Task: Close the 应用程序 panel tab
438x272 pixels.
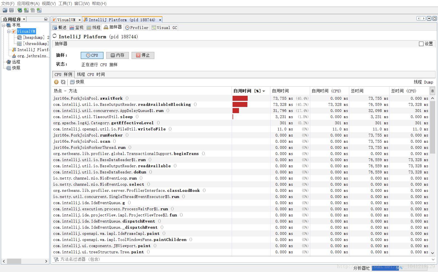Action: (x=24, y=19)
